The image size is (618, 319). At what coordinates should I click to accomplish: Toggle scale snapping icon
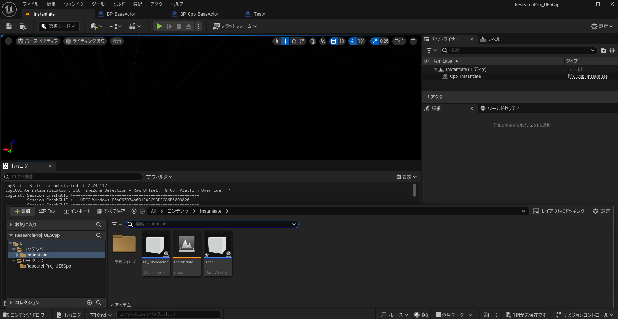click(x=375, y=41)
